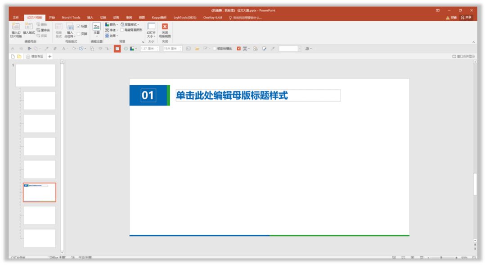Image resolution: width=486 pixels, height=265 pixels.
Task: Switch to Slide Sorter view in status bar
Action: 403,257
